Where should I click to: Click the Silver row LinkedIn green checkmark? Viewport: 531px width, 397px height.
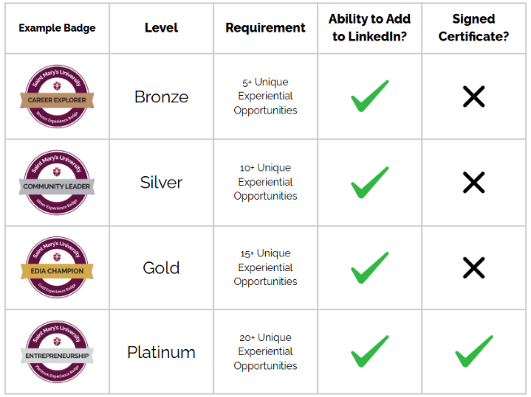coord(369,182)
